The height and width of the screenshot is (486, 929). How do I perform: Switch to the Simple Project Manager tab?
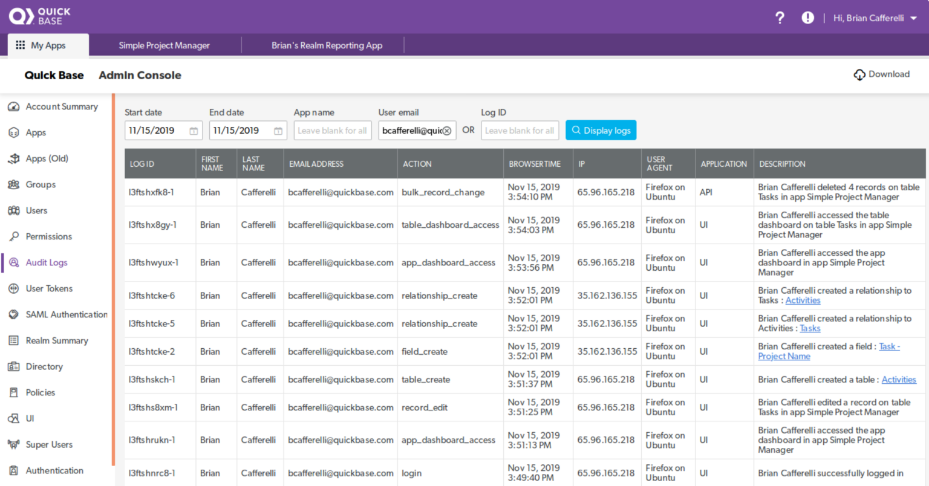[165, 45]
